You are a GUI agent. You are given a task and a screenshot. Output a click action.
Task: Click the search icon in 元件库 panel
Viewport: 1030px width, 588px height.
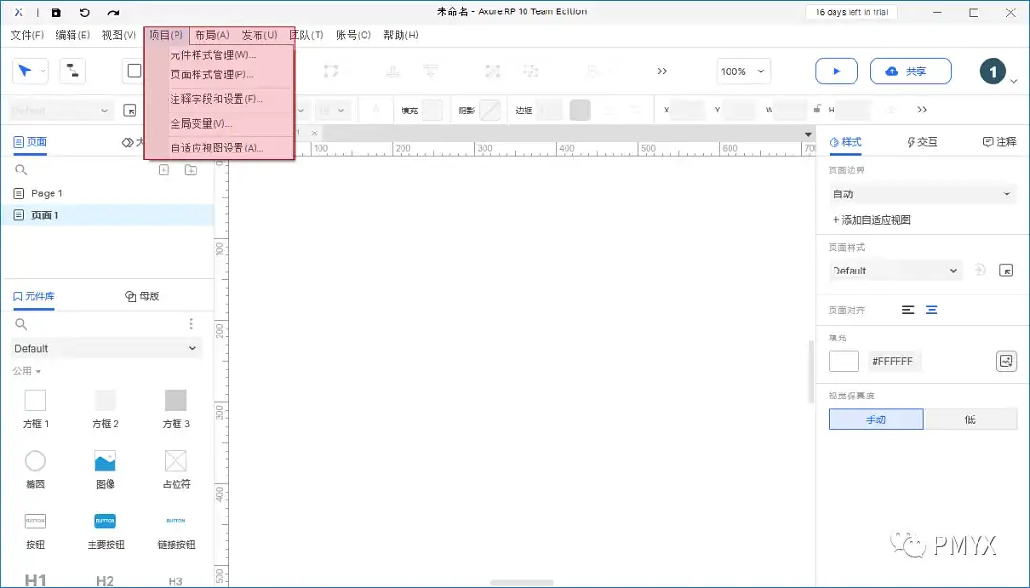21,324
